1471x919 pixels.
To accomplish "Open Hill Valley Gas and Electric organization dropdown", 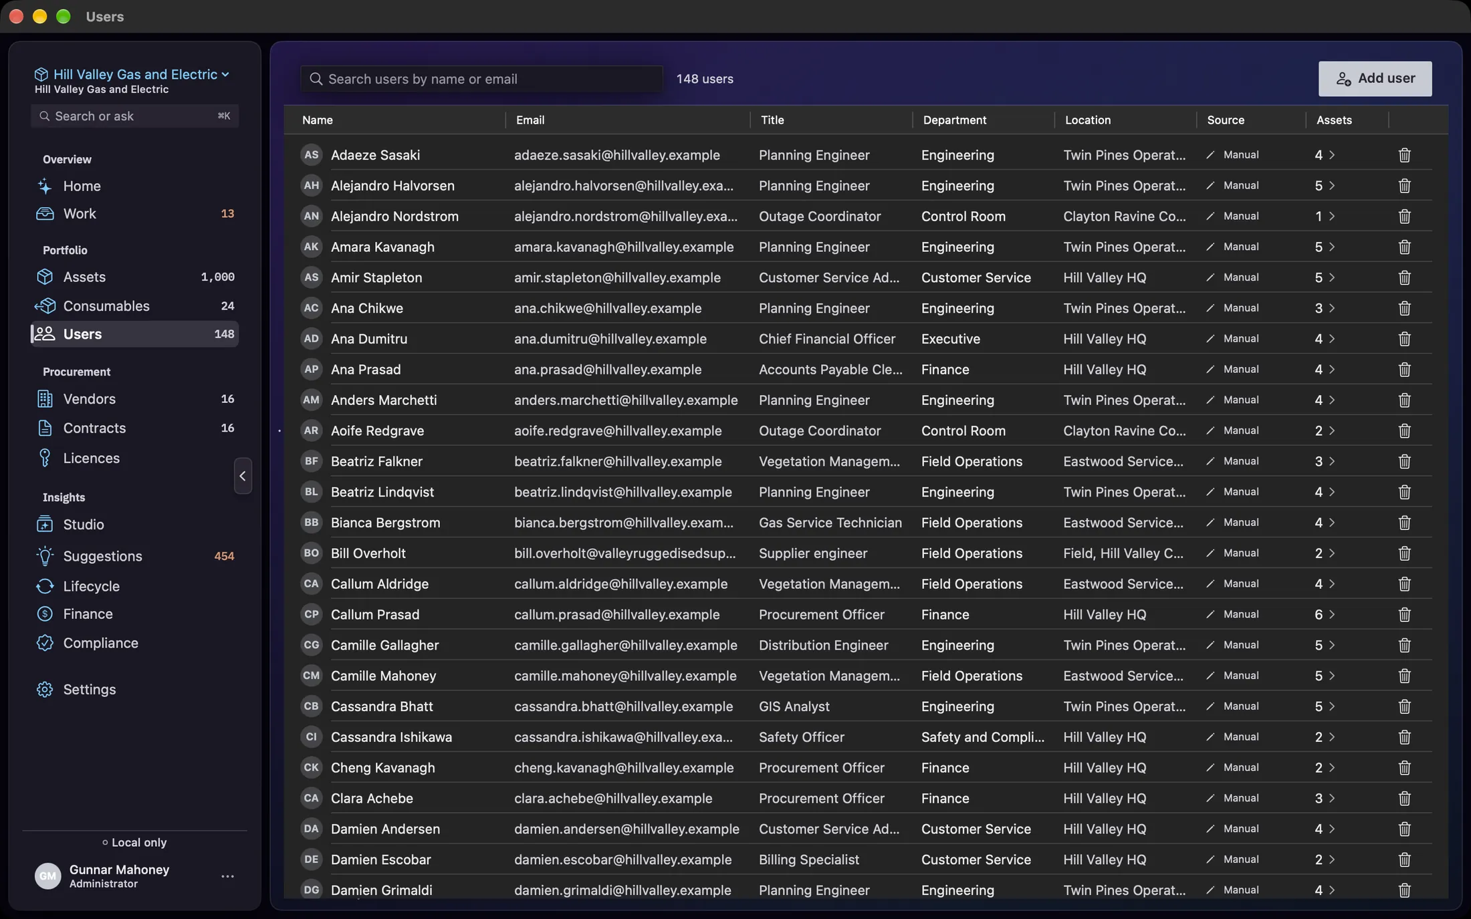I will point(132,74).
